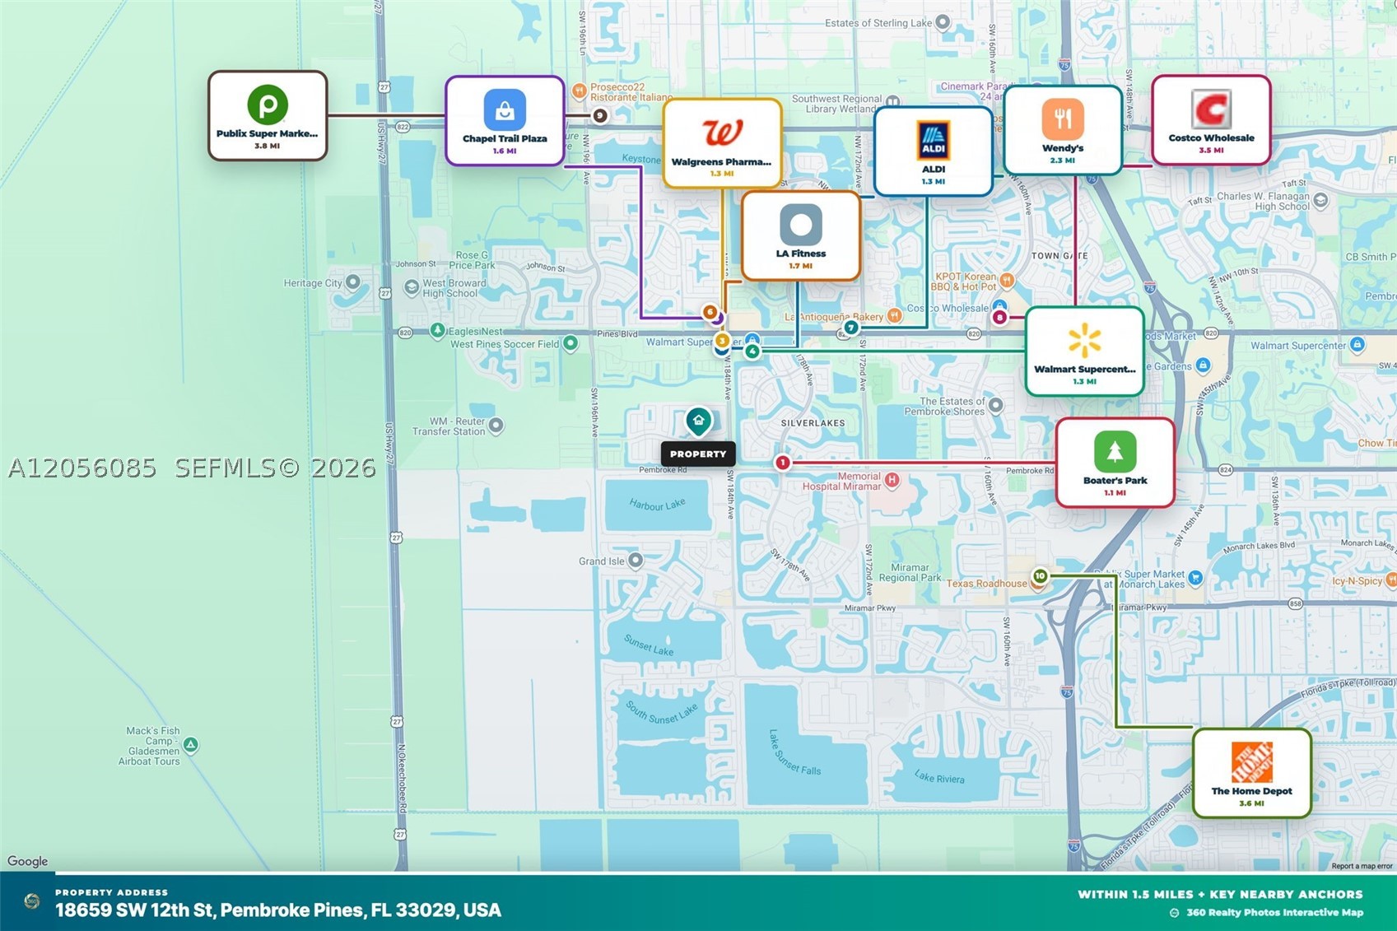Select route marker number 7
The height and width of the screenshot is (931, 1397).
click(851, 328)
